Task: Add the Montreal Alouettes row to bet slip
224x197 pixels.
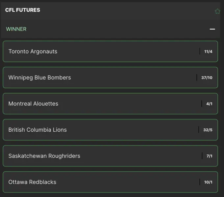Action: click(110, 104)
